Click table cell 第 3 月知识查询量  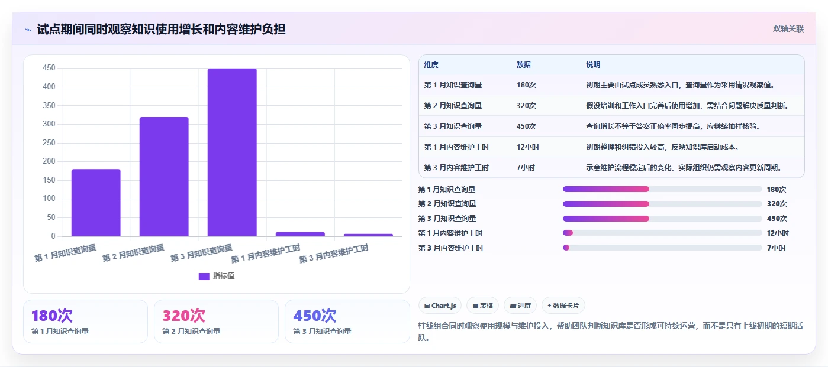click(453, 126)
